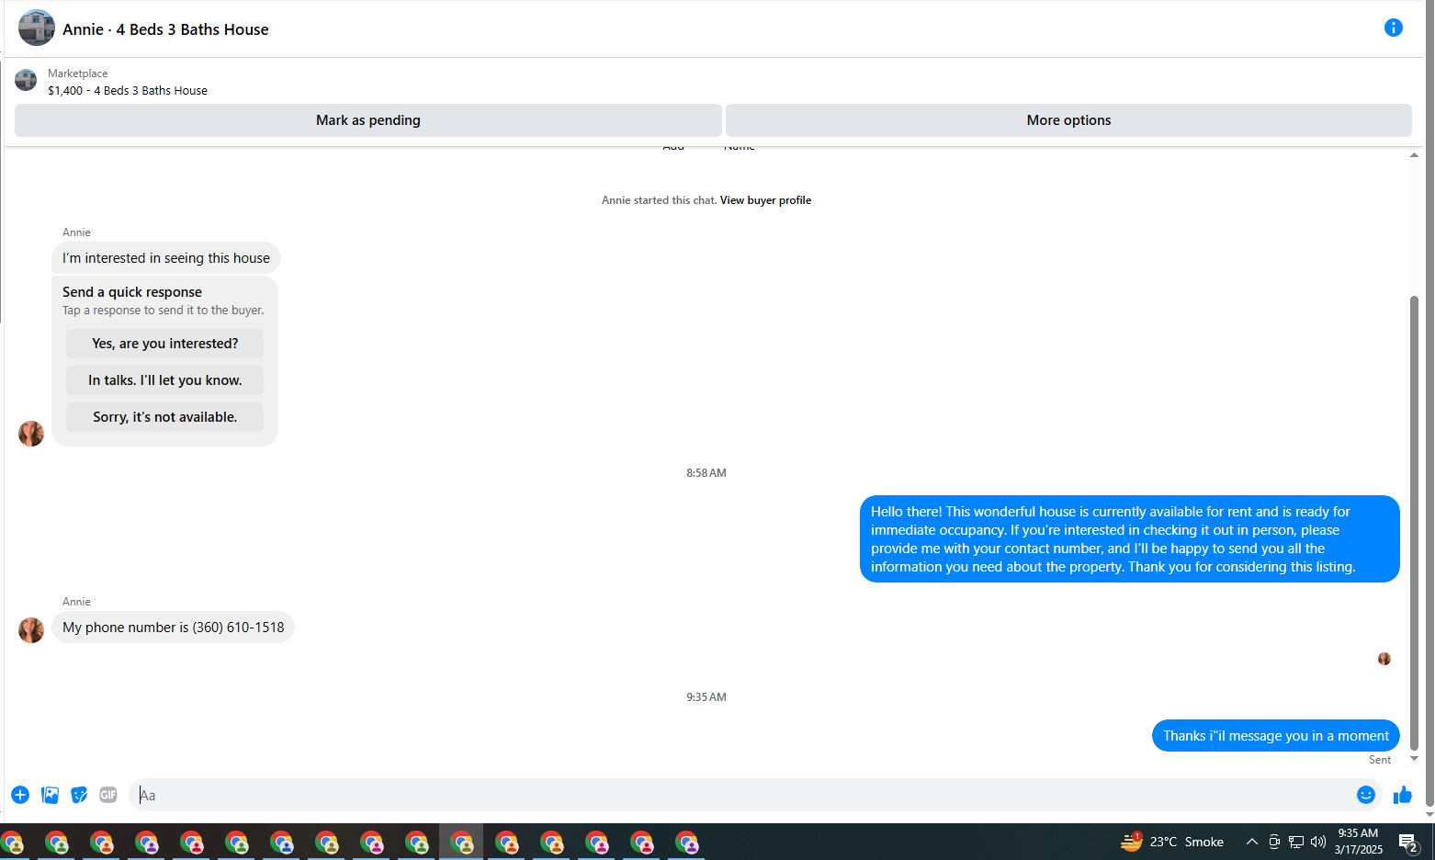This screenshot has height=860, width=1435.
Task: Click the message "I'm interested in seeing this house"
Action: point(166,258)
